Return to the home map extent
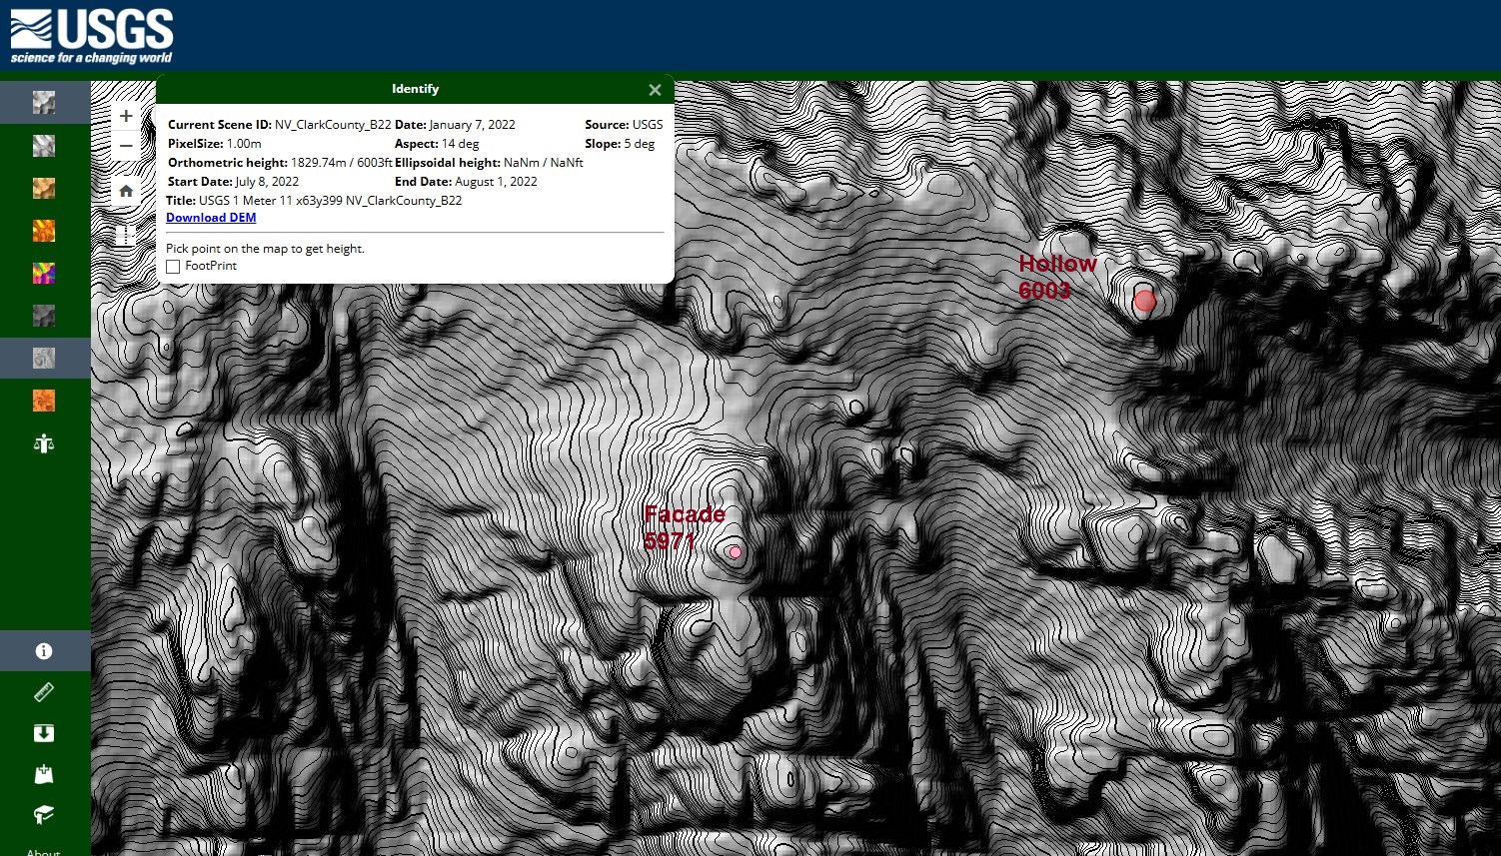 click(126, 191)
